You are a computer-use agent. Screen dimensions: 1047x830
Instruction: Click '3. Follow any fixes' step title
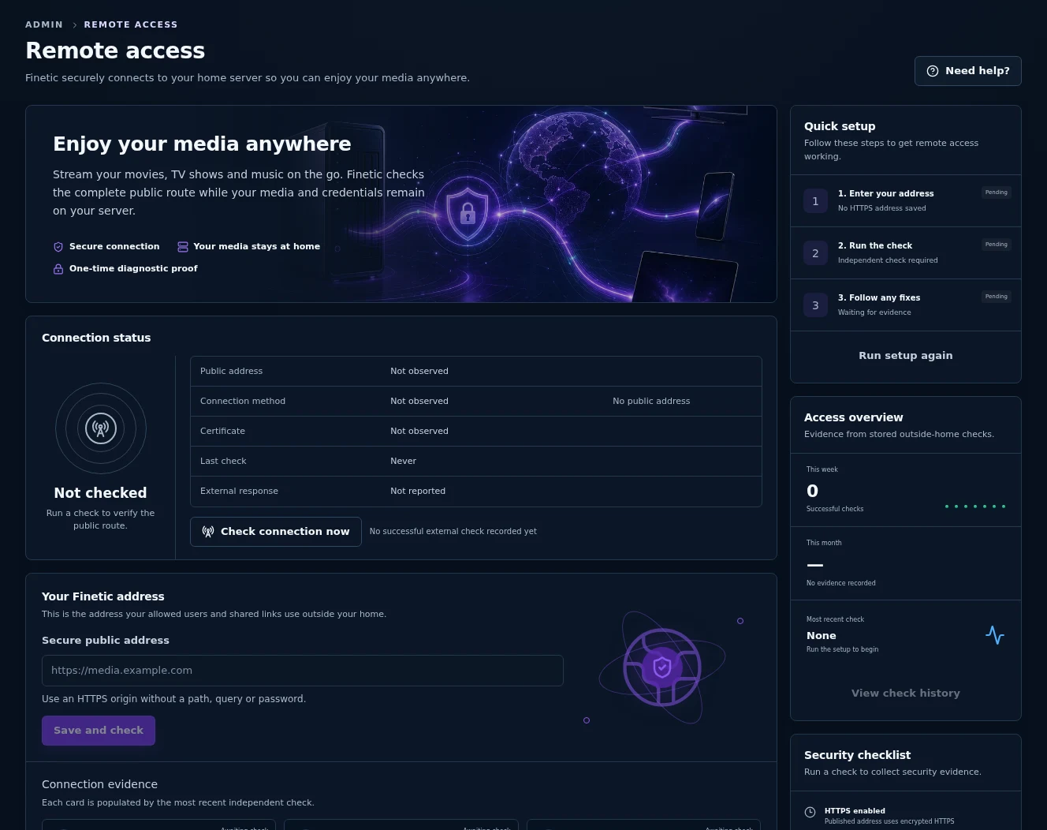pos(879,298)
